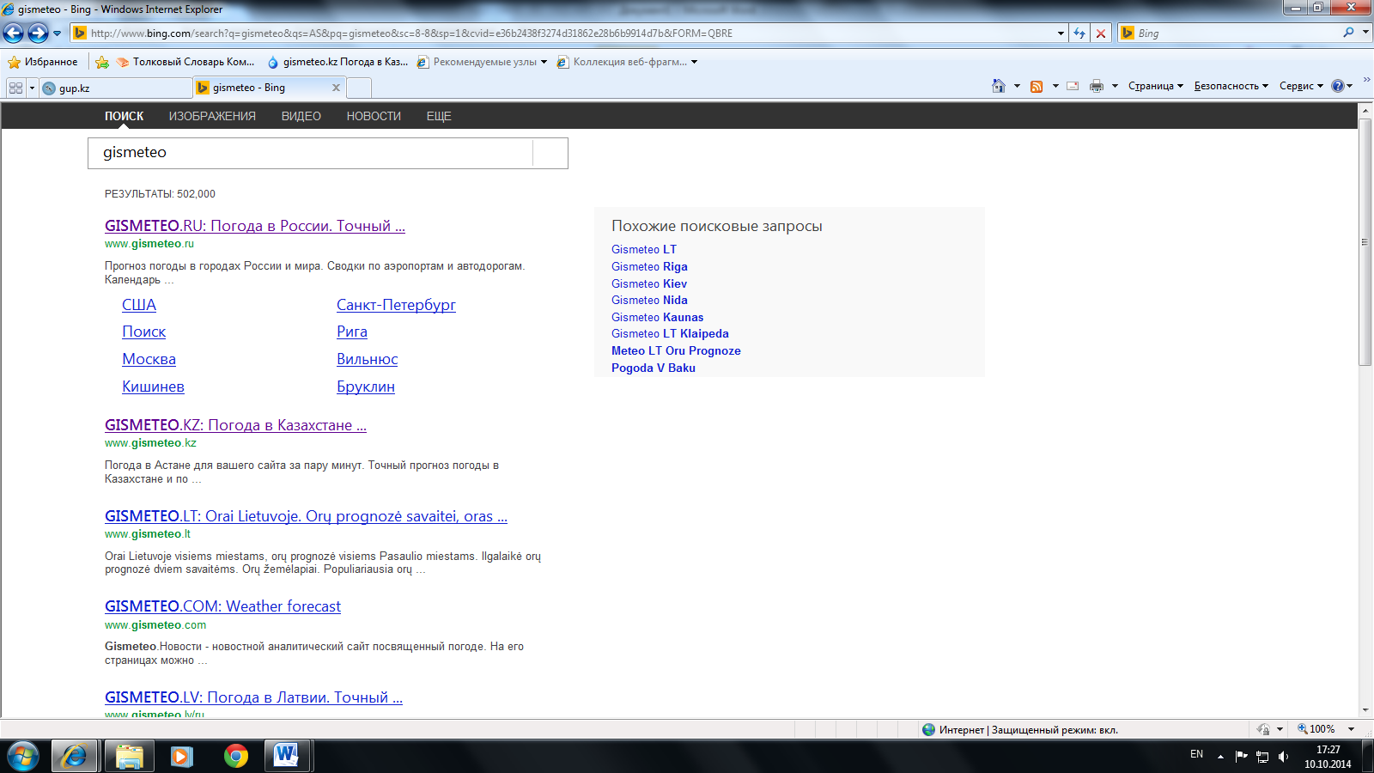Open GISMETEO.COM: Weather forecast result
This screenshot has height=773, width=1374.
click(222, 606)
